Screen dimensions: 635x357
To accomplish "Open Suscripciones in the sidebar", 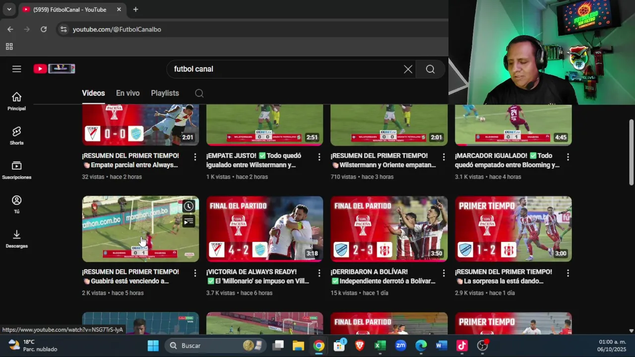I will 17,170.
